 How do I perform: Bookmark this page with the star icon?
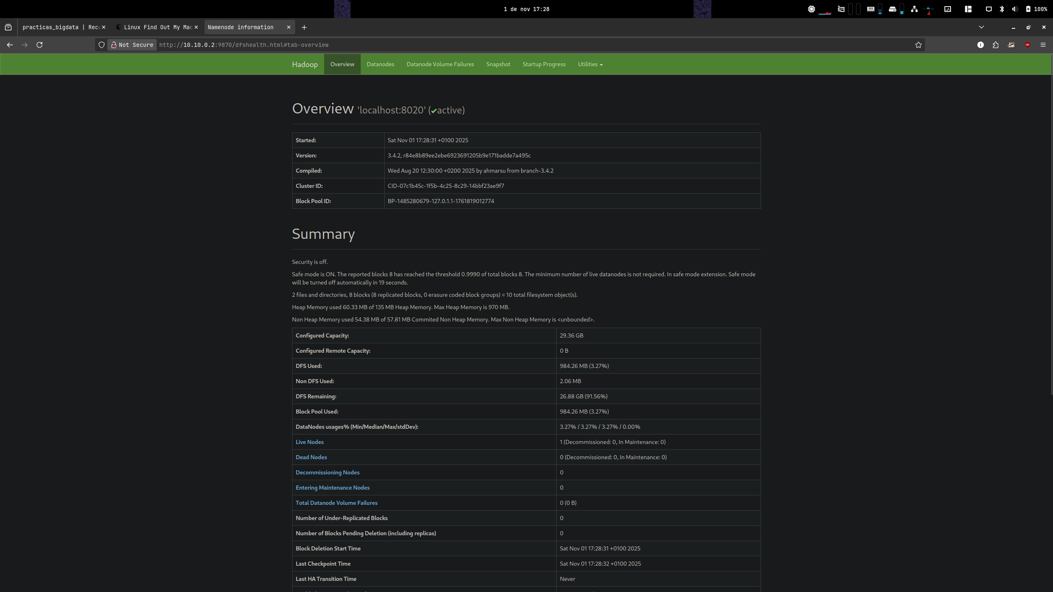point(918,45)
